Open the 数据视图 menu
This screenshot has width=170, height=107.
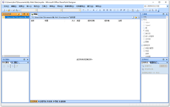pyautogui.click(x=69, y=6)
